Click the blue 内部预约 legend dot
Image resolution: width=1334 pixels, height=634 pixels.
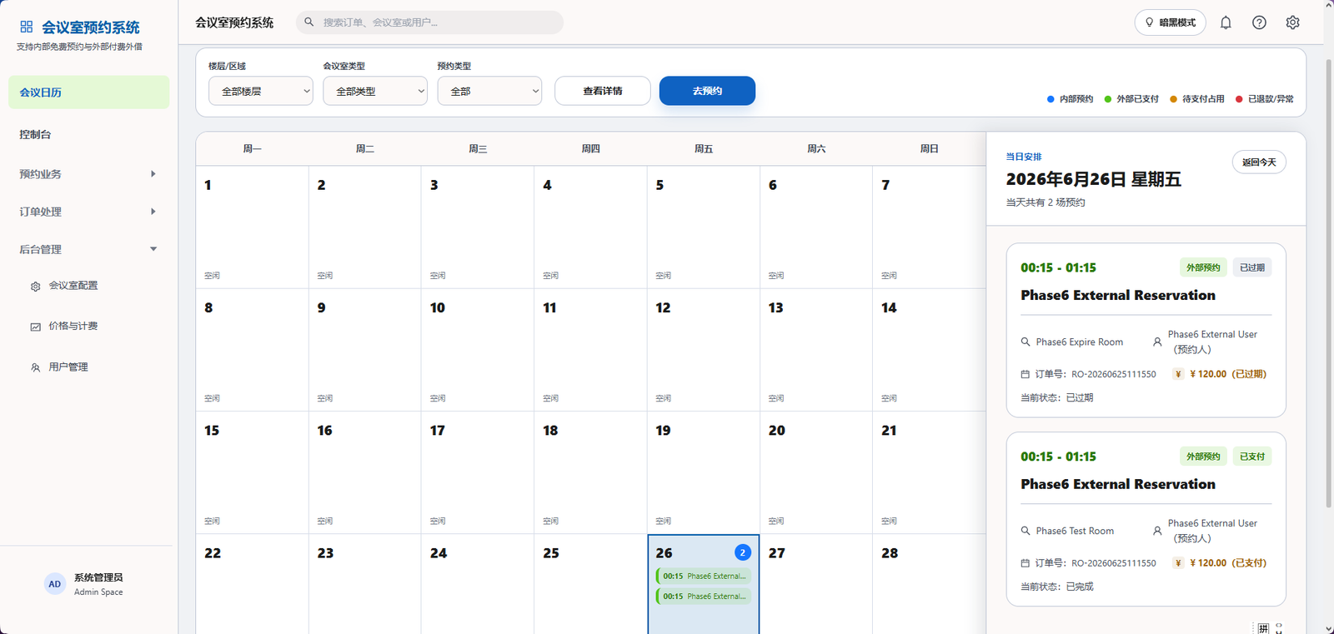point(1051,99)
